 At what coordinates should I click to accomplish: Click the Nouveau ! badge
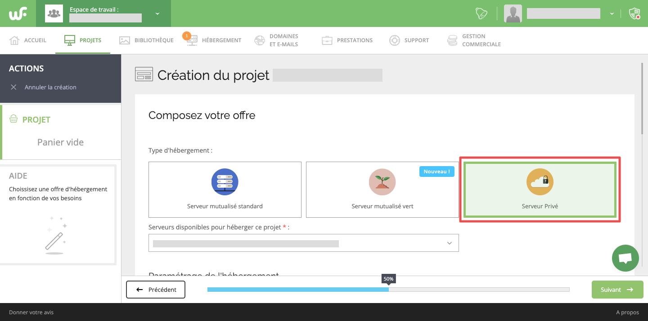pyautogui.click(x=437, y=171)
